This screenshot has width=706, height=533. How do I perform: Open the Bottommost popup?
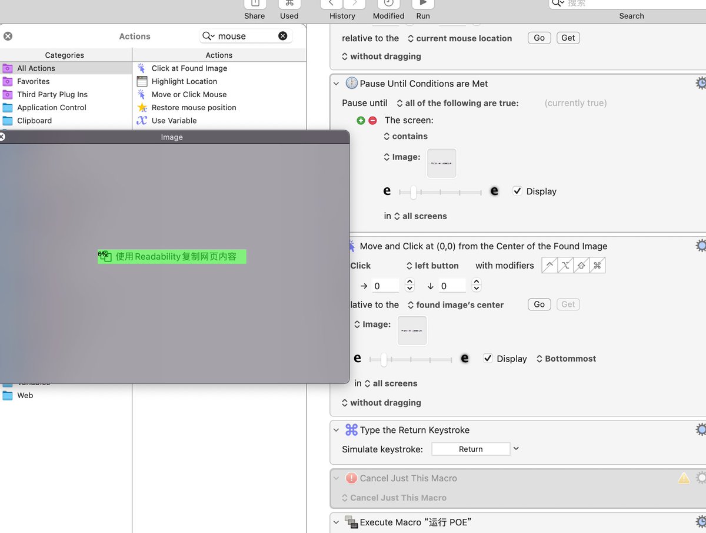pyautogui.click(x=566, y=359)
